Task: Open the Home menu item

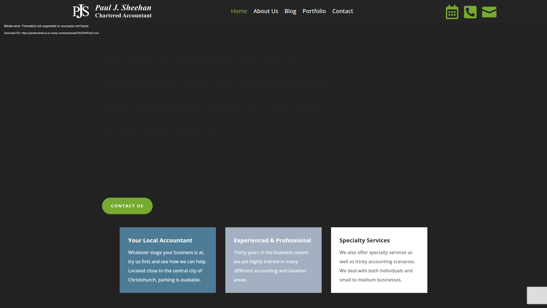Action: coord(239,11)
